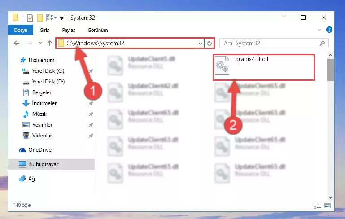Go up one folder level
The image size is (345, 219).
(x=50, y=43)
